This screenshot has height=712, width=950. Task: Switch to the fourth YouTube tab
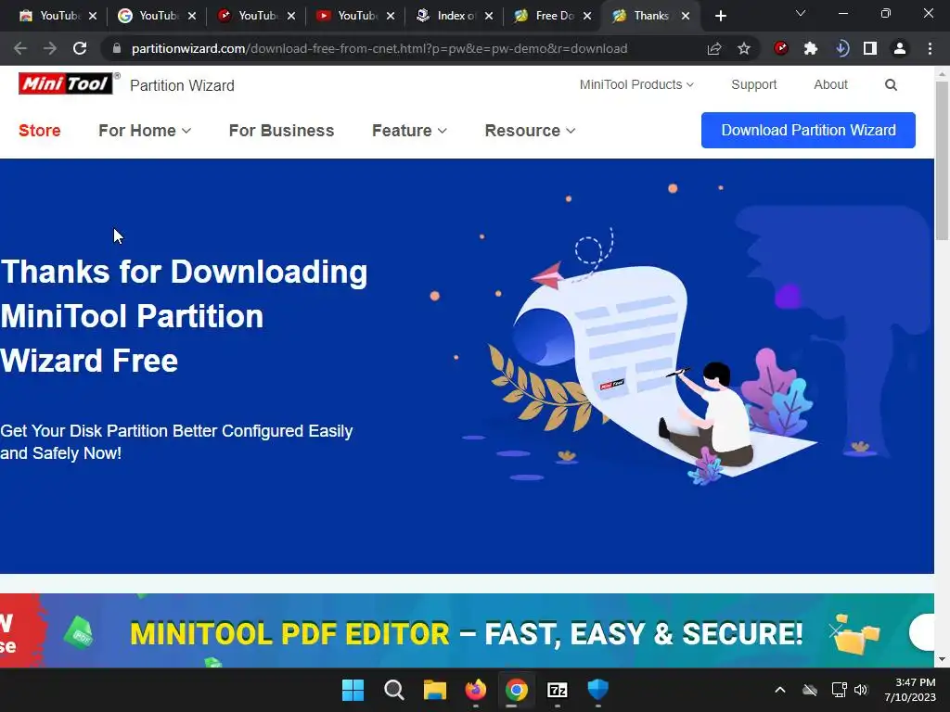(355, 16)
